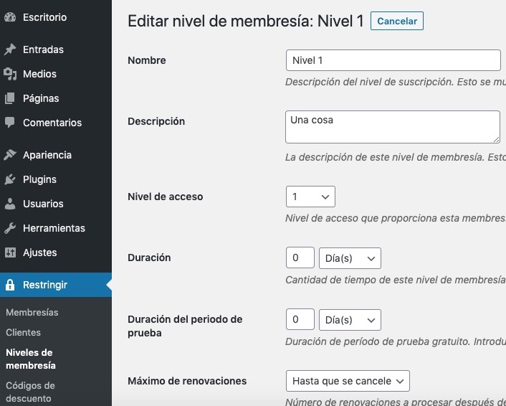
Task: Expand the Máximo de renovaciones dropdown
Action: (348, 381)
